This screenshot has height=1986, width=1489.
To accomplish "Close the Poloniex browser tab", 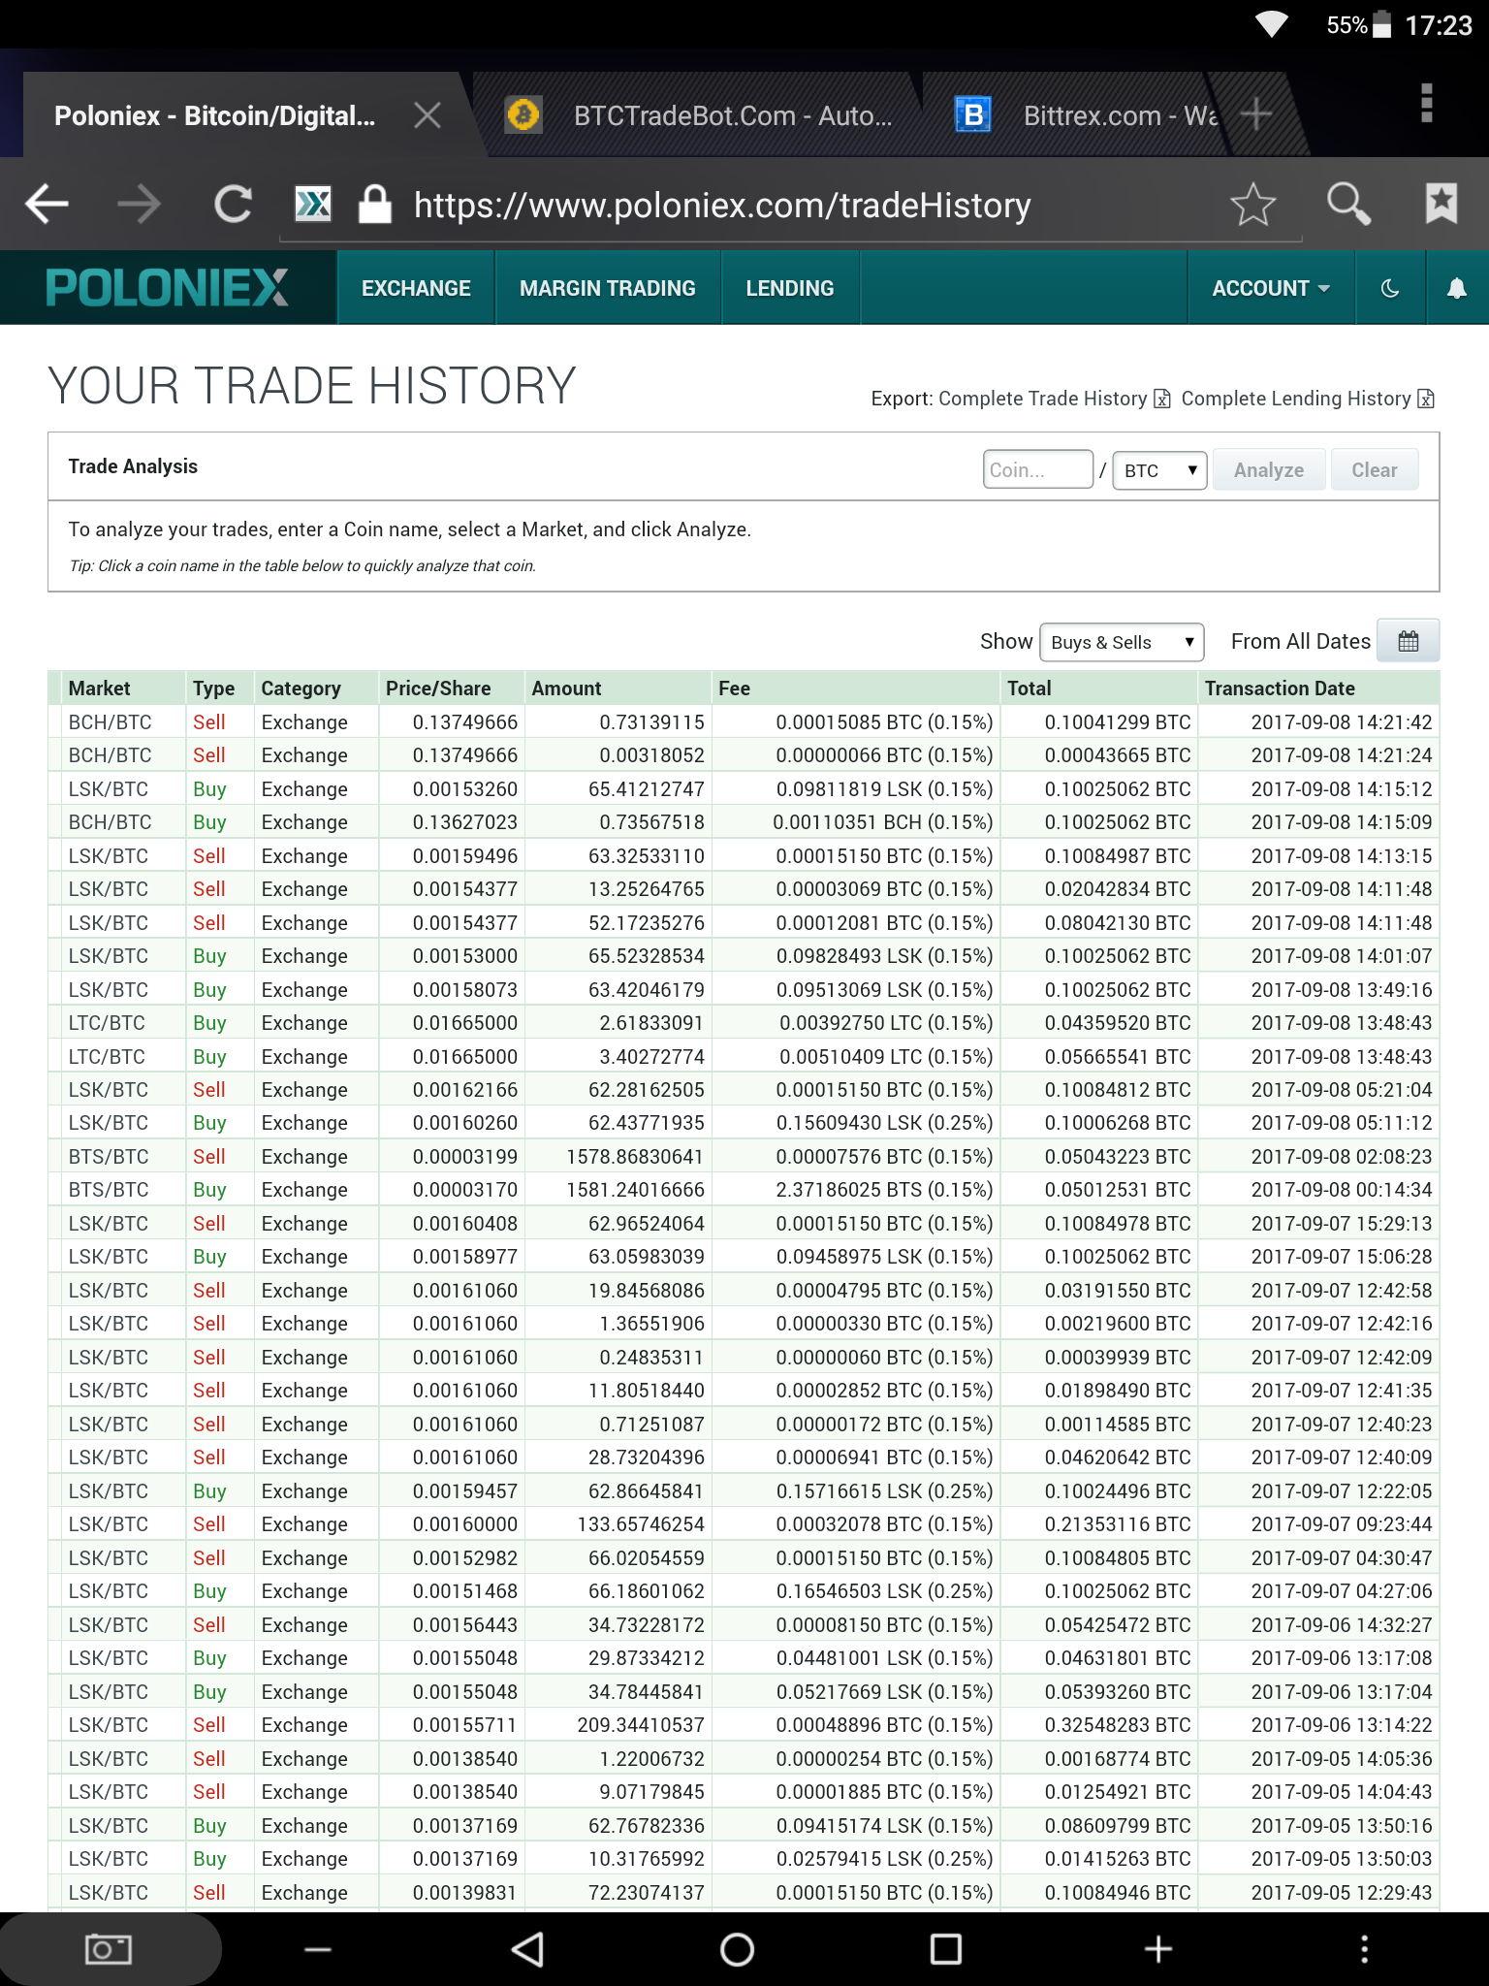I will click(x=428, y=115).
